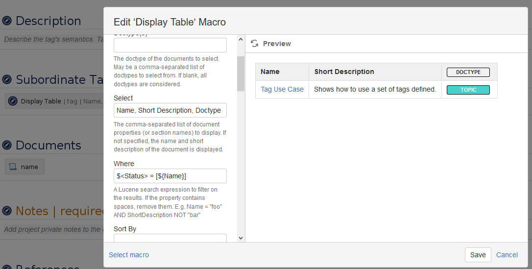This screenshot has width=532, height=269.
Task: Click the refresh Preview icon
Action: 255,44
